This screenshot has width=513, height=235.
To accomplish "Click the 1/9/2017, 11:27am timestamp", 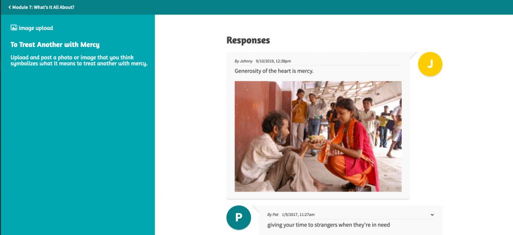I will (x=298, y=214).
